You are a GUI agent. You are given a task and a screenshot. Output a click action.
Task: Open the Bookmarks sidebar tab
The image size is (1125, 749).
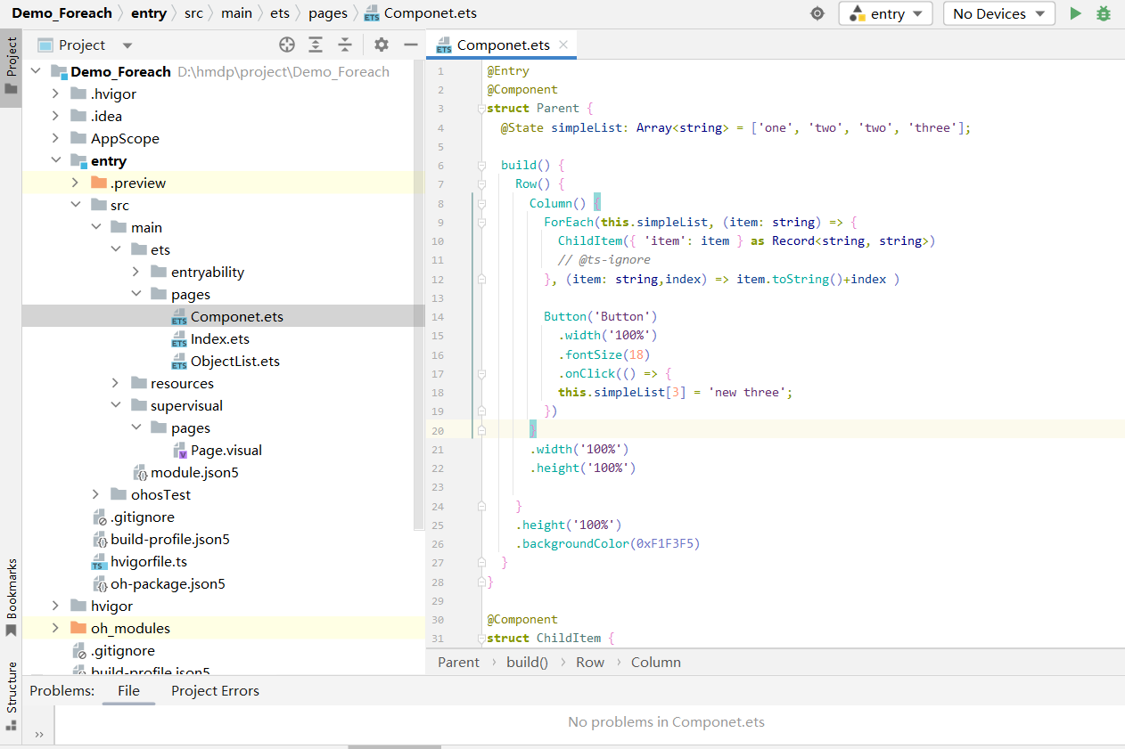point(11,597)
